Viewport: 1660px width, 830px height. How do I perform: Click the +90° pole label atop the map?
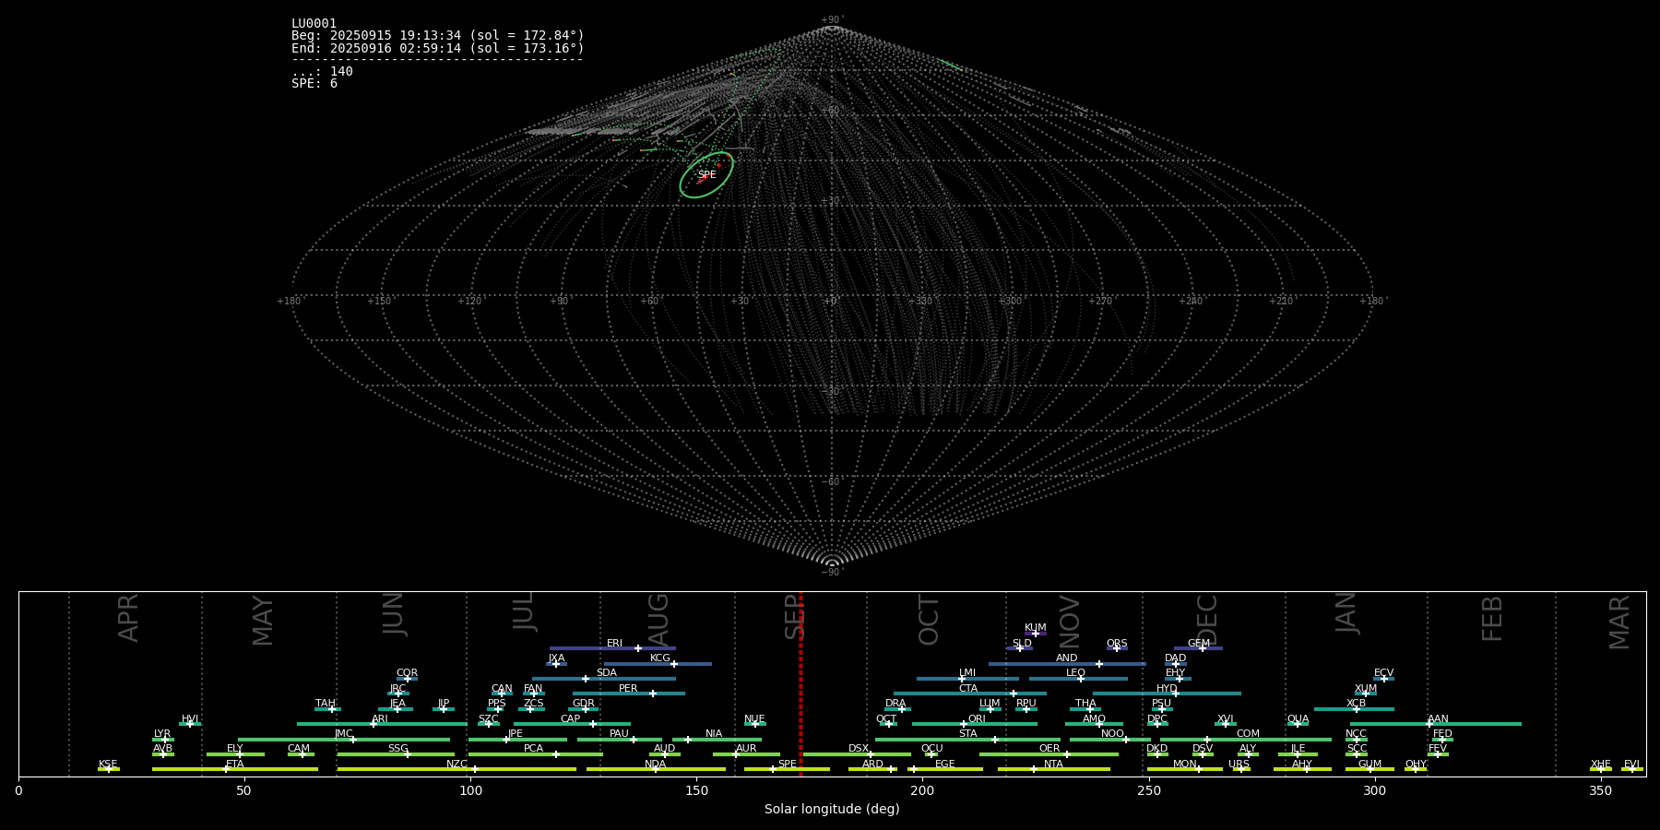tap(832, 19)
